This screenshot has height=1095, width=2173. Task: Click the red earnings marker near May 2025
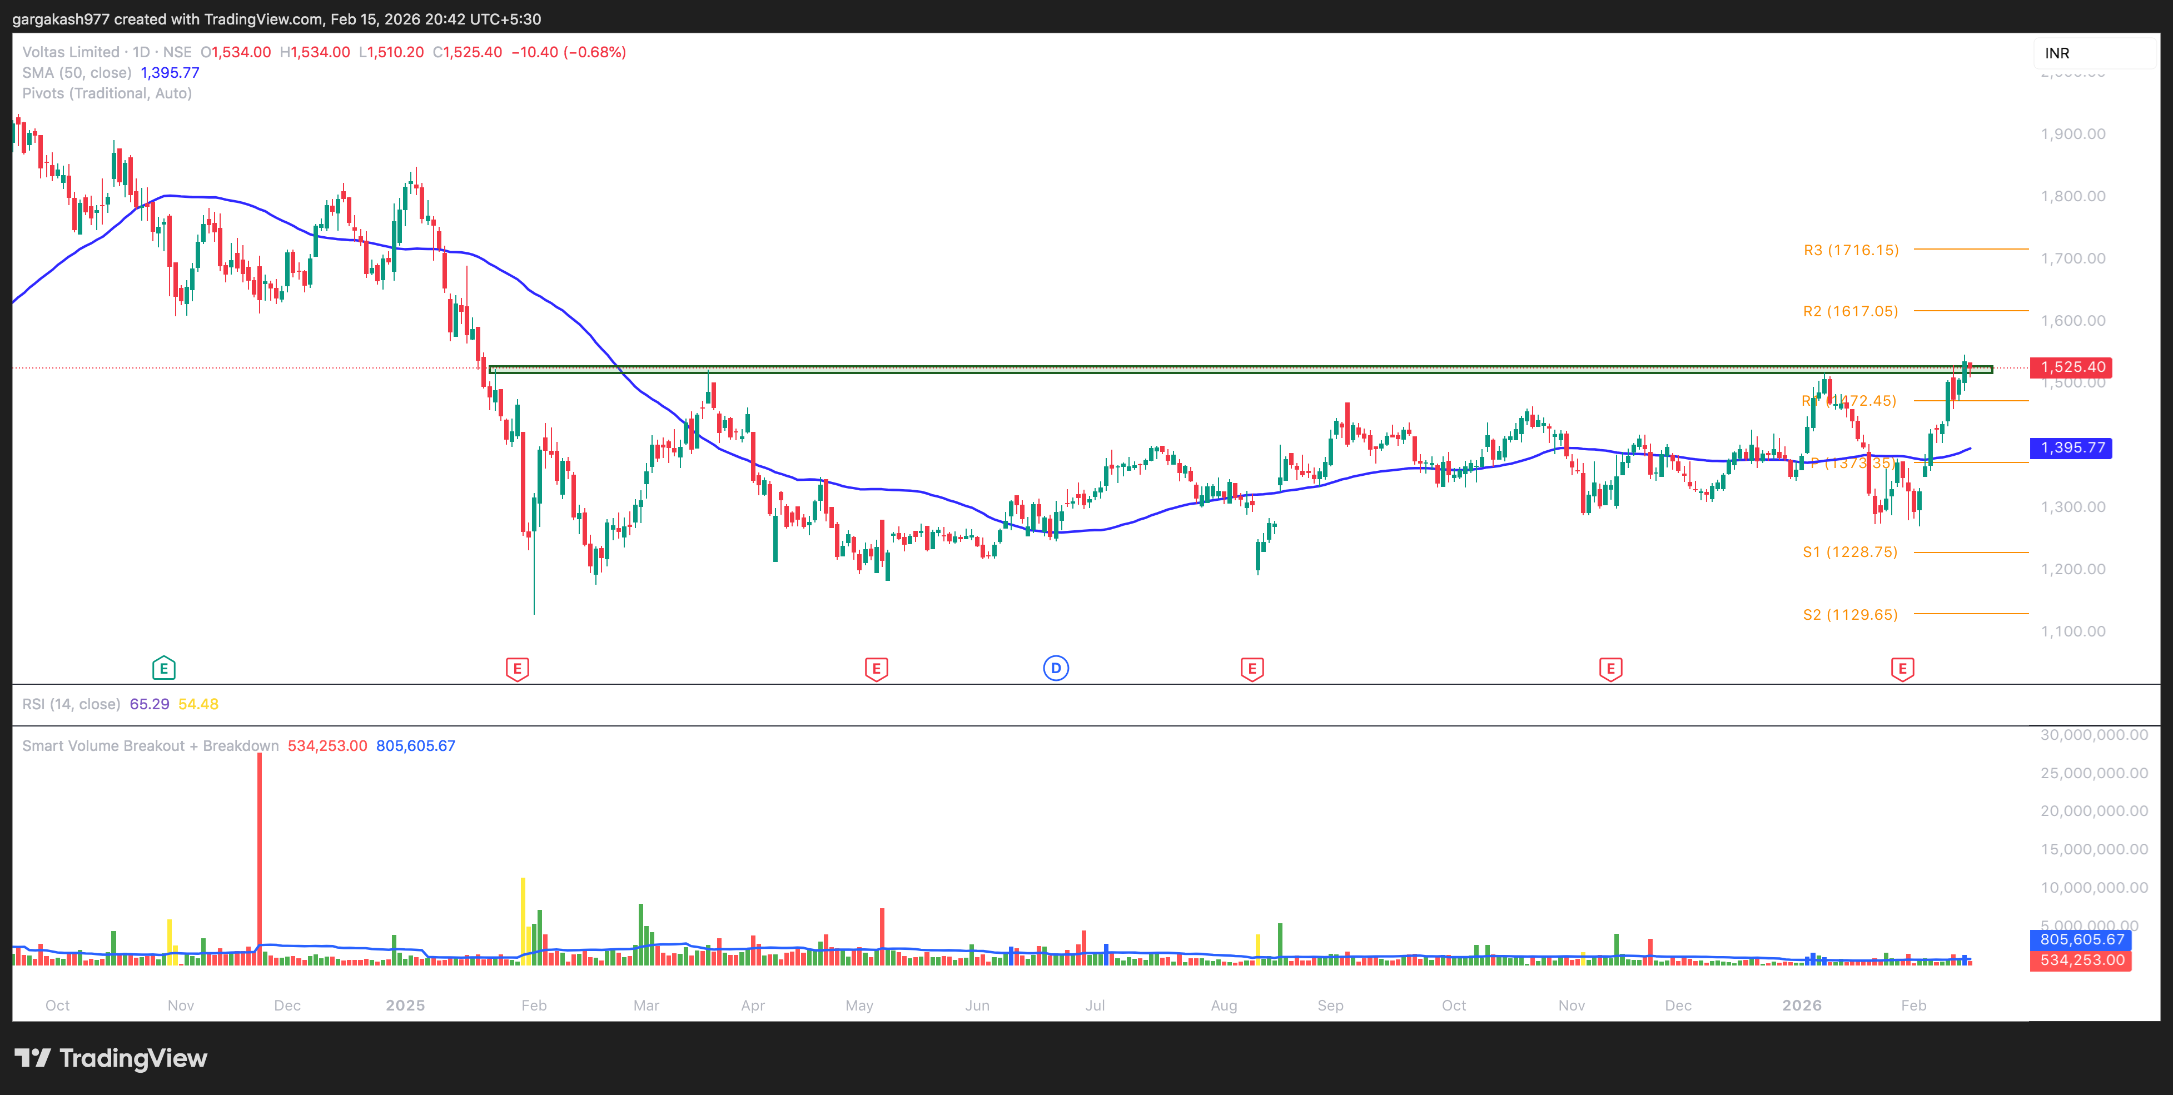(876, 669)
